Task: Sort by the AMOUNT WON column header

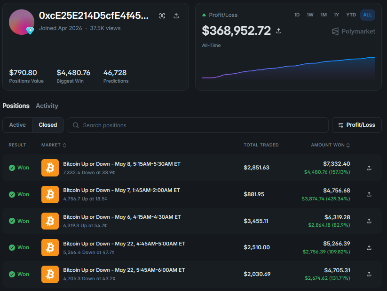Action: [x=330, y=145]
